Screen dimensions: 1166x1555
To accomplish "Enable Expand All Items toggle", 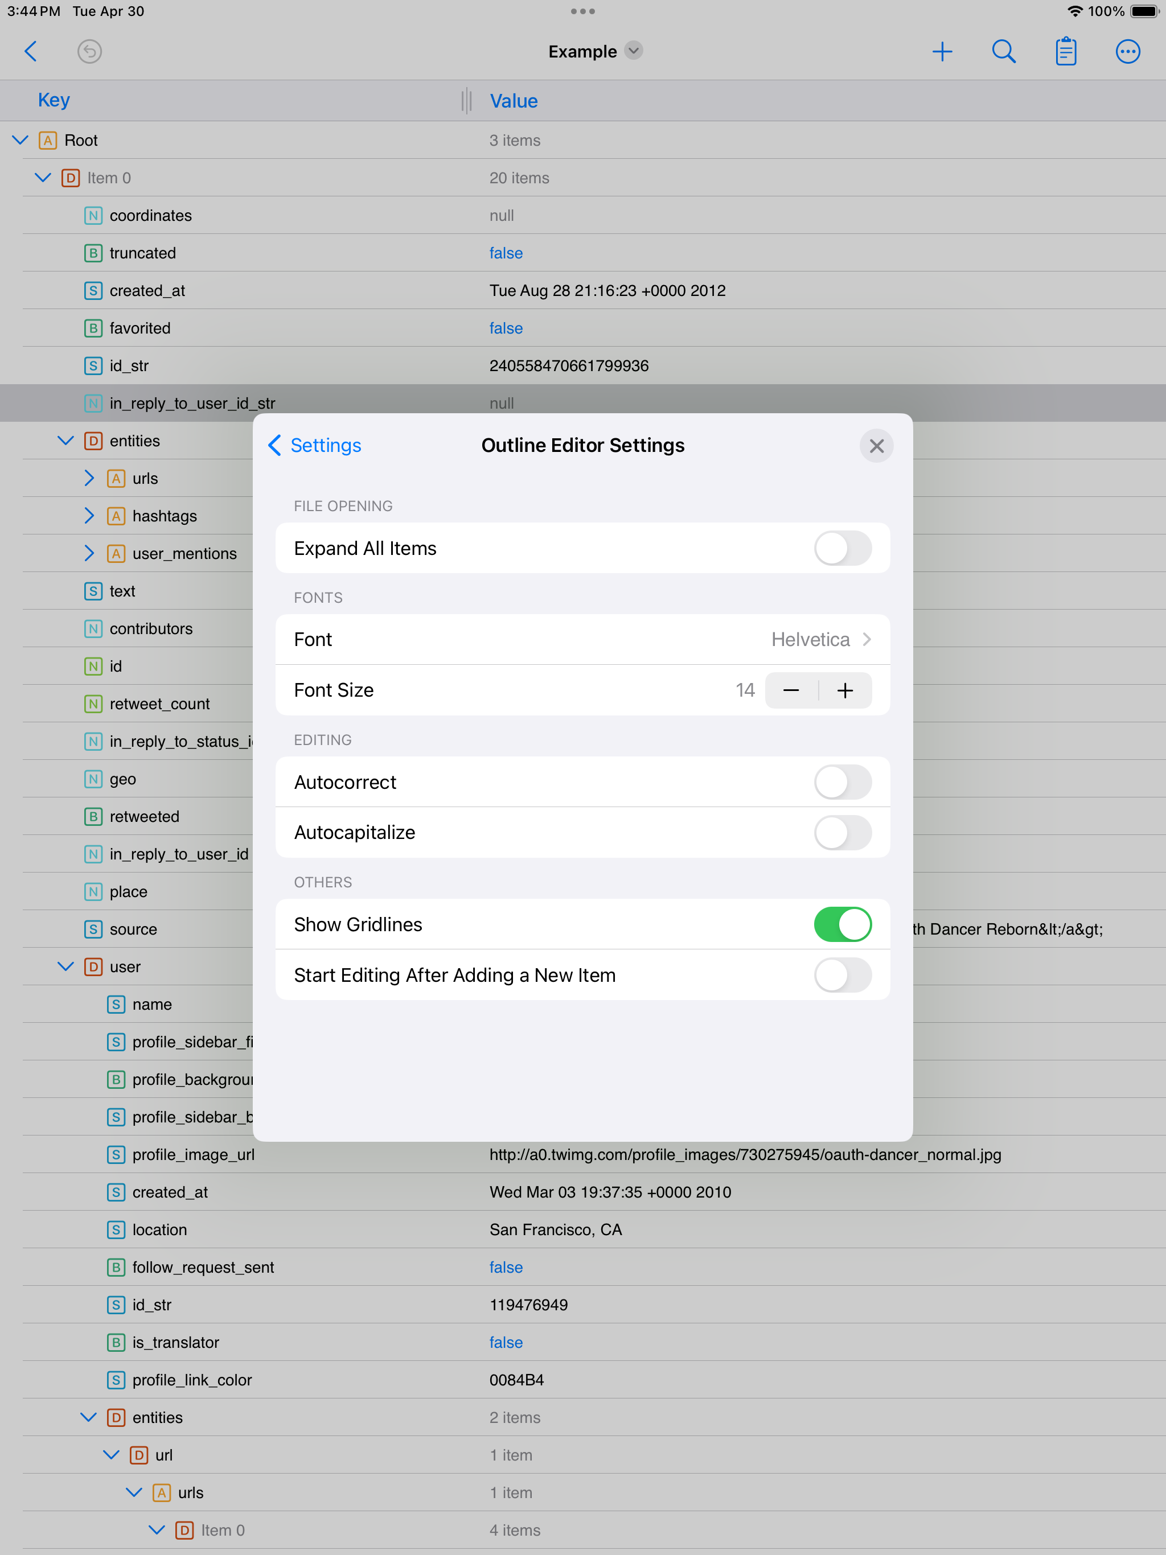I will 843,548.
